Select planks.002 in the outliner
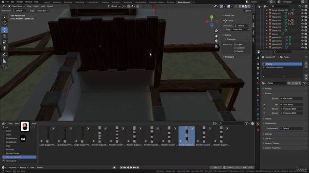Screen dimensions: 309x173 (277, 41)
